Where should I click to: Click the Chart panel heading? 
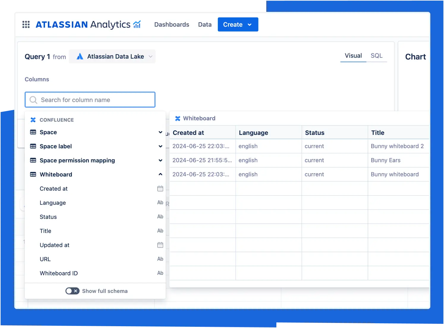point(415,57)
